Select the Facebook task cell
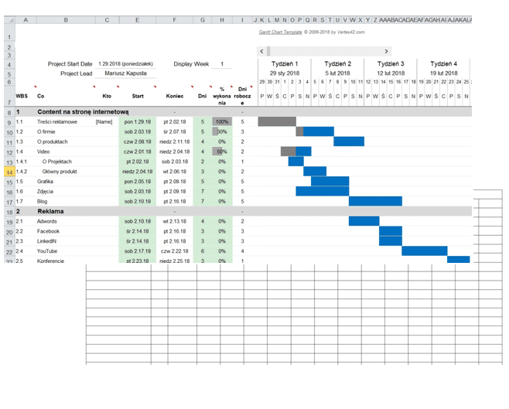The image size is (509, 409). (x=65, y=231)
